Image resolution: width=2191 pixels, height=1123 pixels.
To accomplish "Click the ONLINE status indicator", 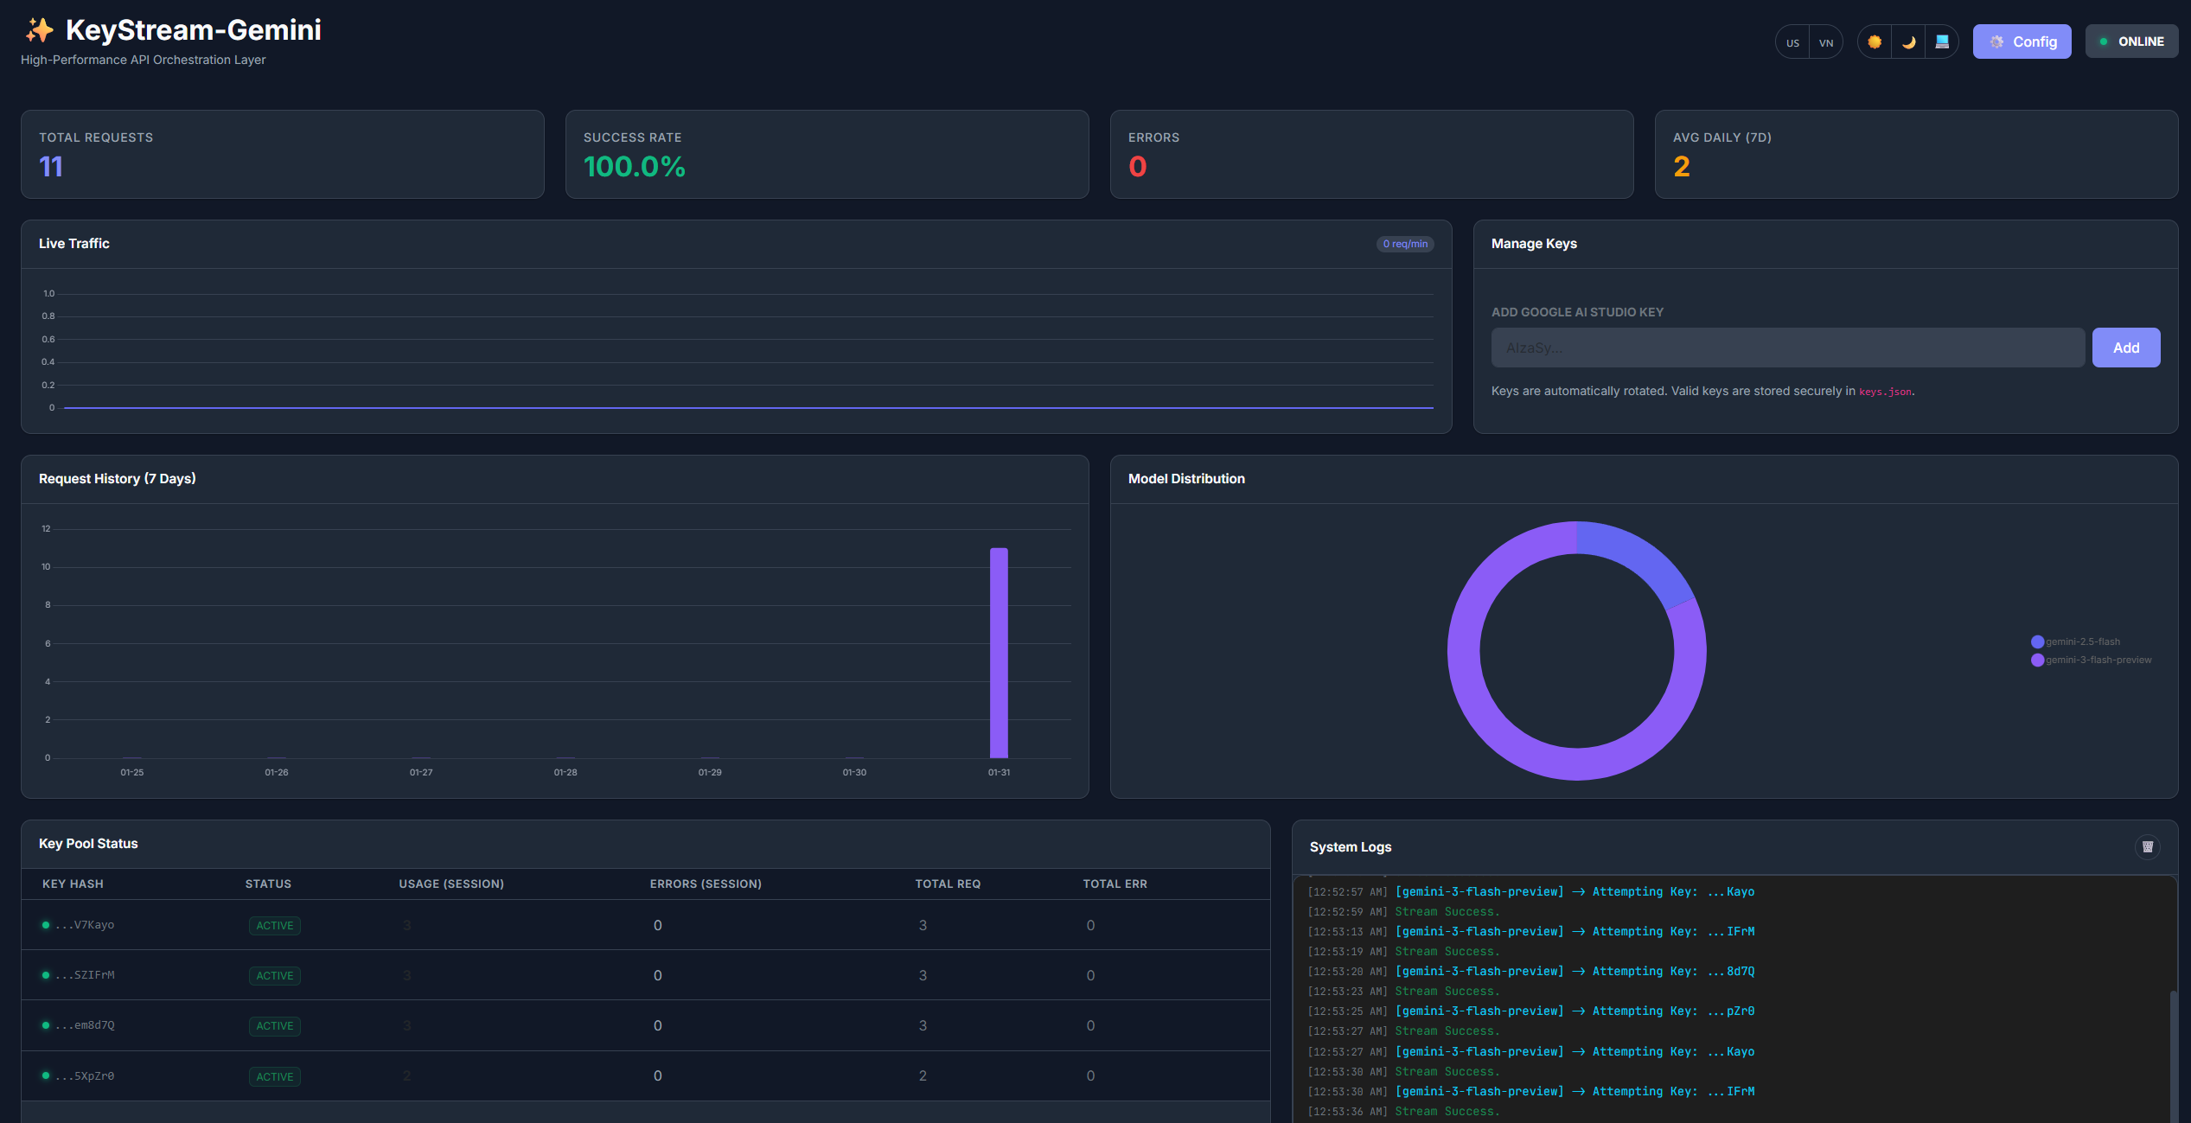I will (2130, 41).
